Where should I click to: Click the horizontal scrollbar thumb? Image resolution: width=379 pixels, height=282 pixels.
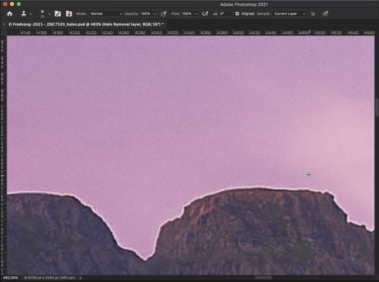coord(263,278)
